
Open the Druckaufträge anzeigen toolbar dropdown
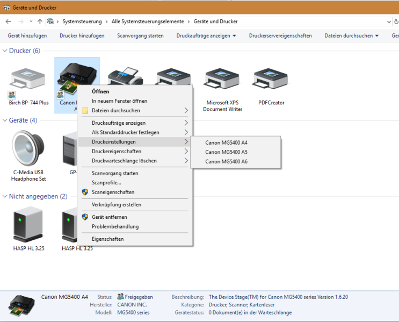click(234, 36)
